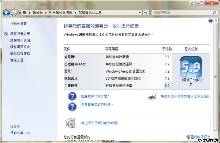Click 遊戲圖形 row label
The width and height of the screenshot is (220, 143).
[x=71, y=78]
